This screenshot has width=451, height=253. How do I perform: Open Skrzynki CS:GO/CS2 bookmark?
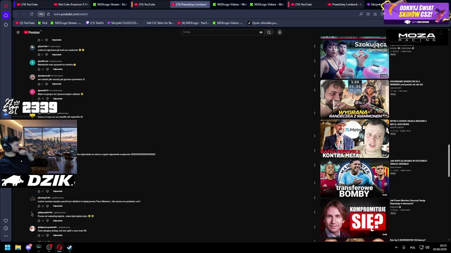(123, 23)
